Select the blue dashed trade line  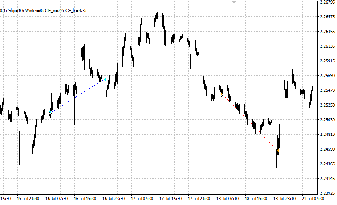pos(77,96)
